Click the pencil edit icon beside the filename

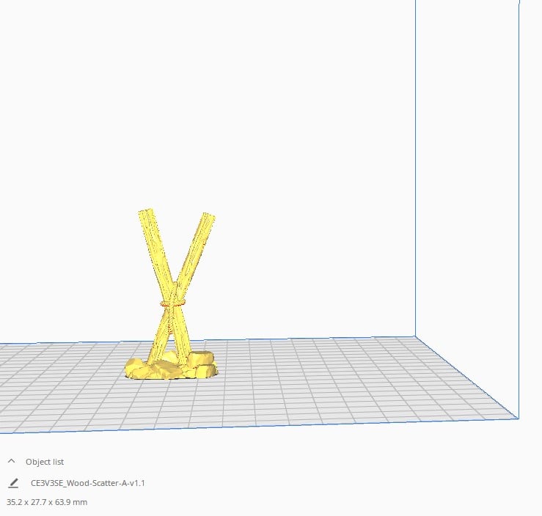[13, 483]
